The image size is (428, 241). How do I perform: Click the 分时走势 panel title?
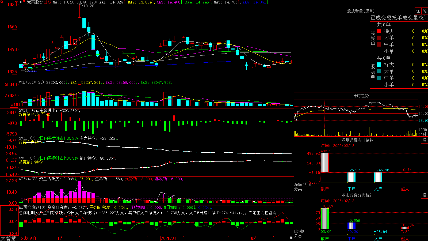[x=361, y=96]
